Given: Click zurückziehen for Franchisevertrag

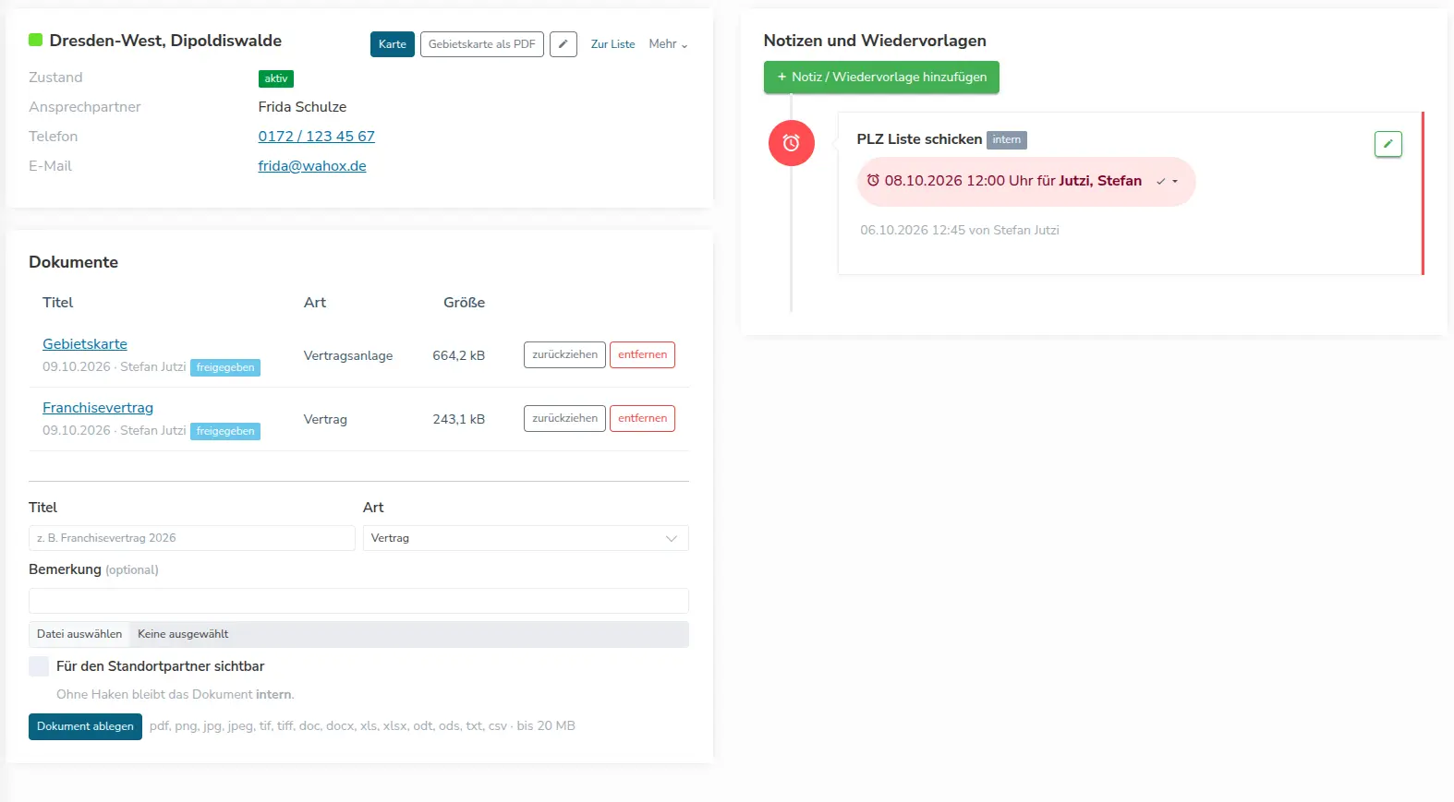Looking at the screenshot, I should (564, 419).
